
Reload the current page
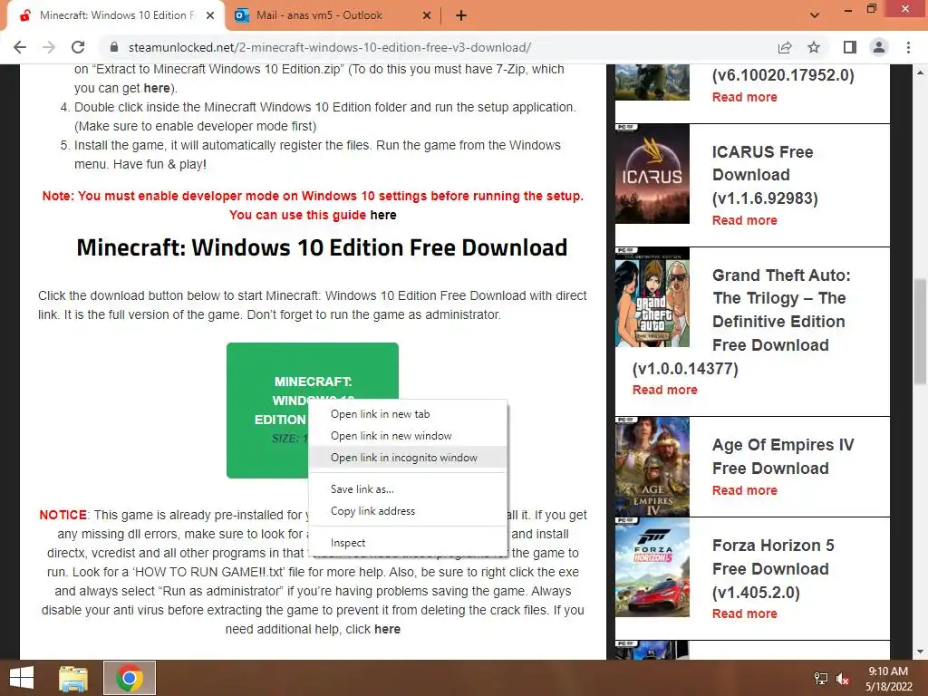click(78, 47)
